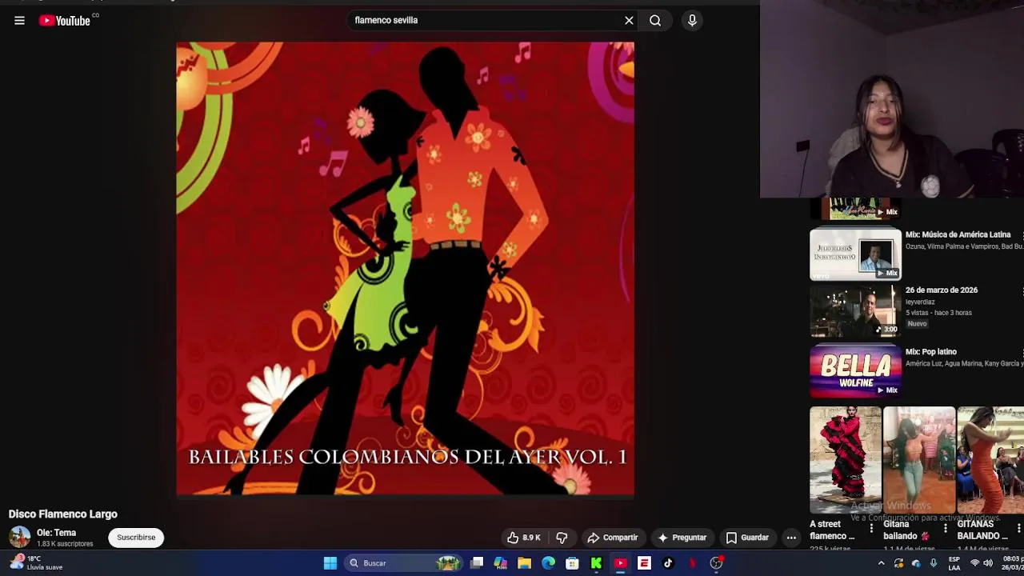This screenshot has height=576, width=1024.
Task: Open the volume speaker tray icon
Action: point(989,563)
